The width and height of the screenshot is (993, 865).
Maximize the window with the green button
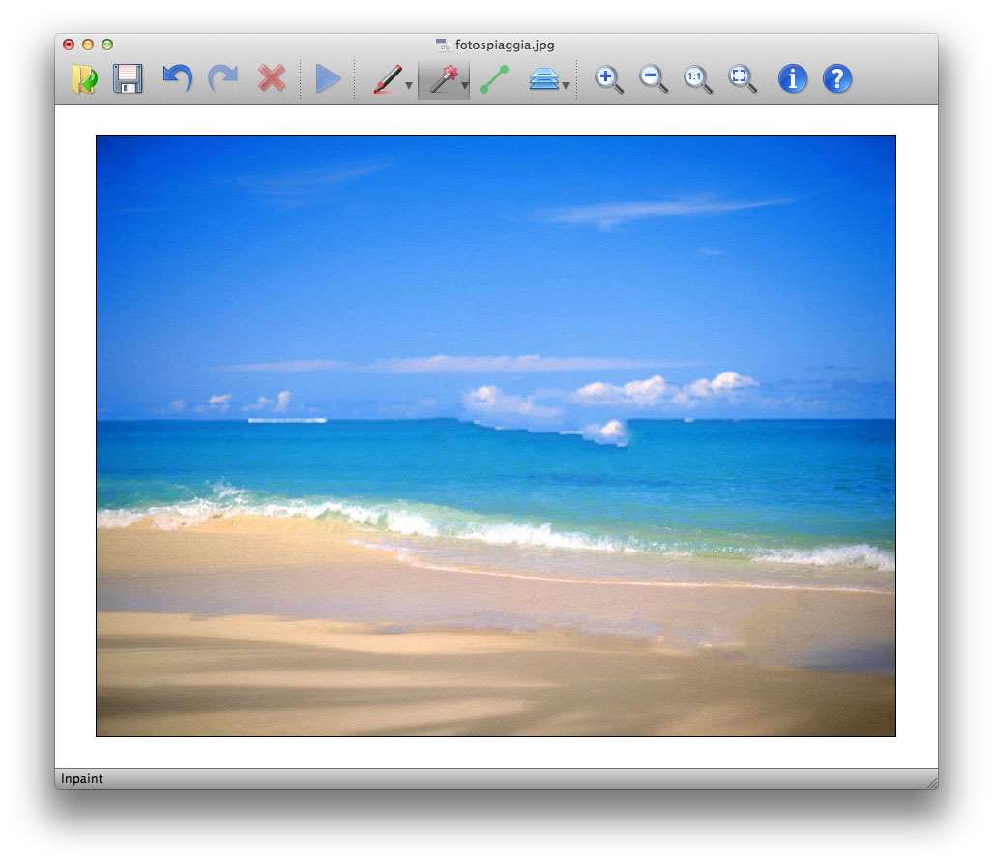pyautogui.click(x=107, y=45)
